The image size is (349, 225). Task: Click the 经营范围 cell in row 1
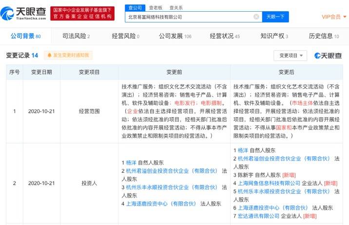[x=89, y=111]
